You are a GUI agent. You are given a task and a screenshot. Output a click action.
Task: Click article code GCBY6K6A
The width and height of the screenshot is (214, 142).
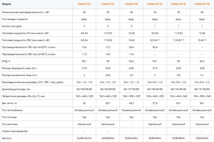(155, 138)
